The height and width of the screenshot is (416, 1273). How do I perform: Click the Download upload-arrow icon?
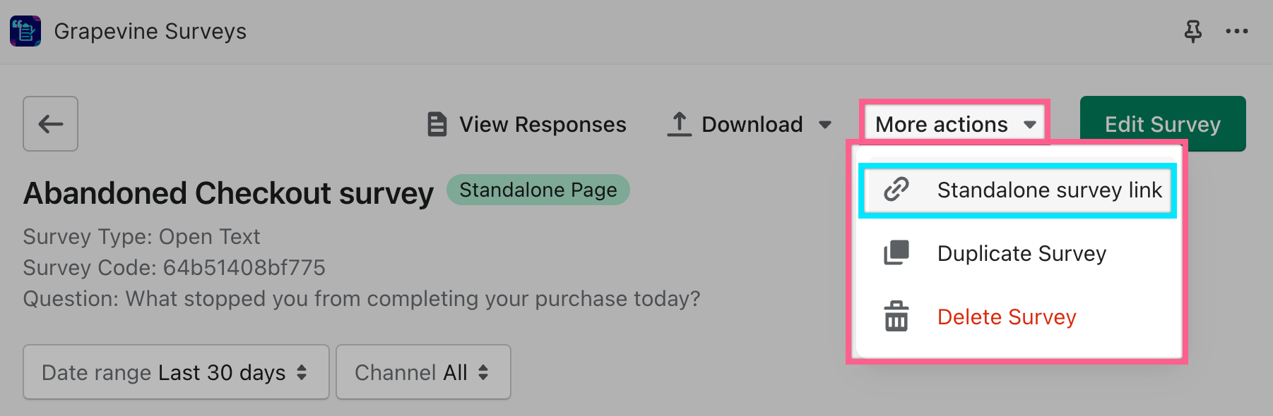(x=679, y=124)
